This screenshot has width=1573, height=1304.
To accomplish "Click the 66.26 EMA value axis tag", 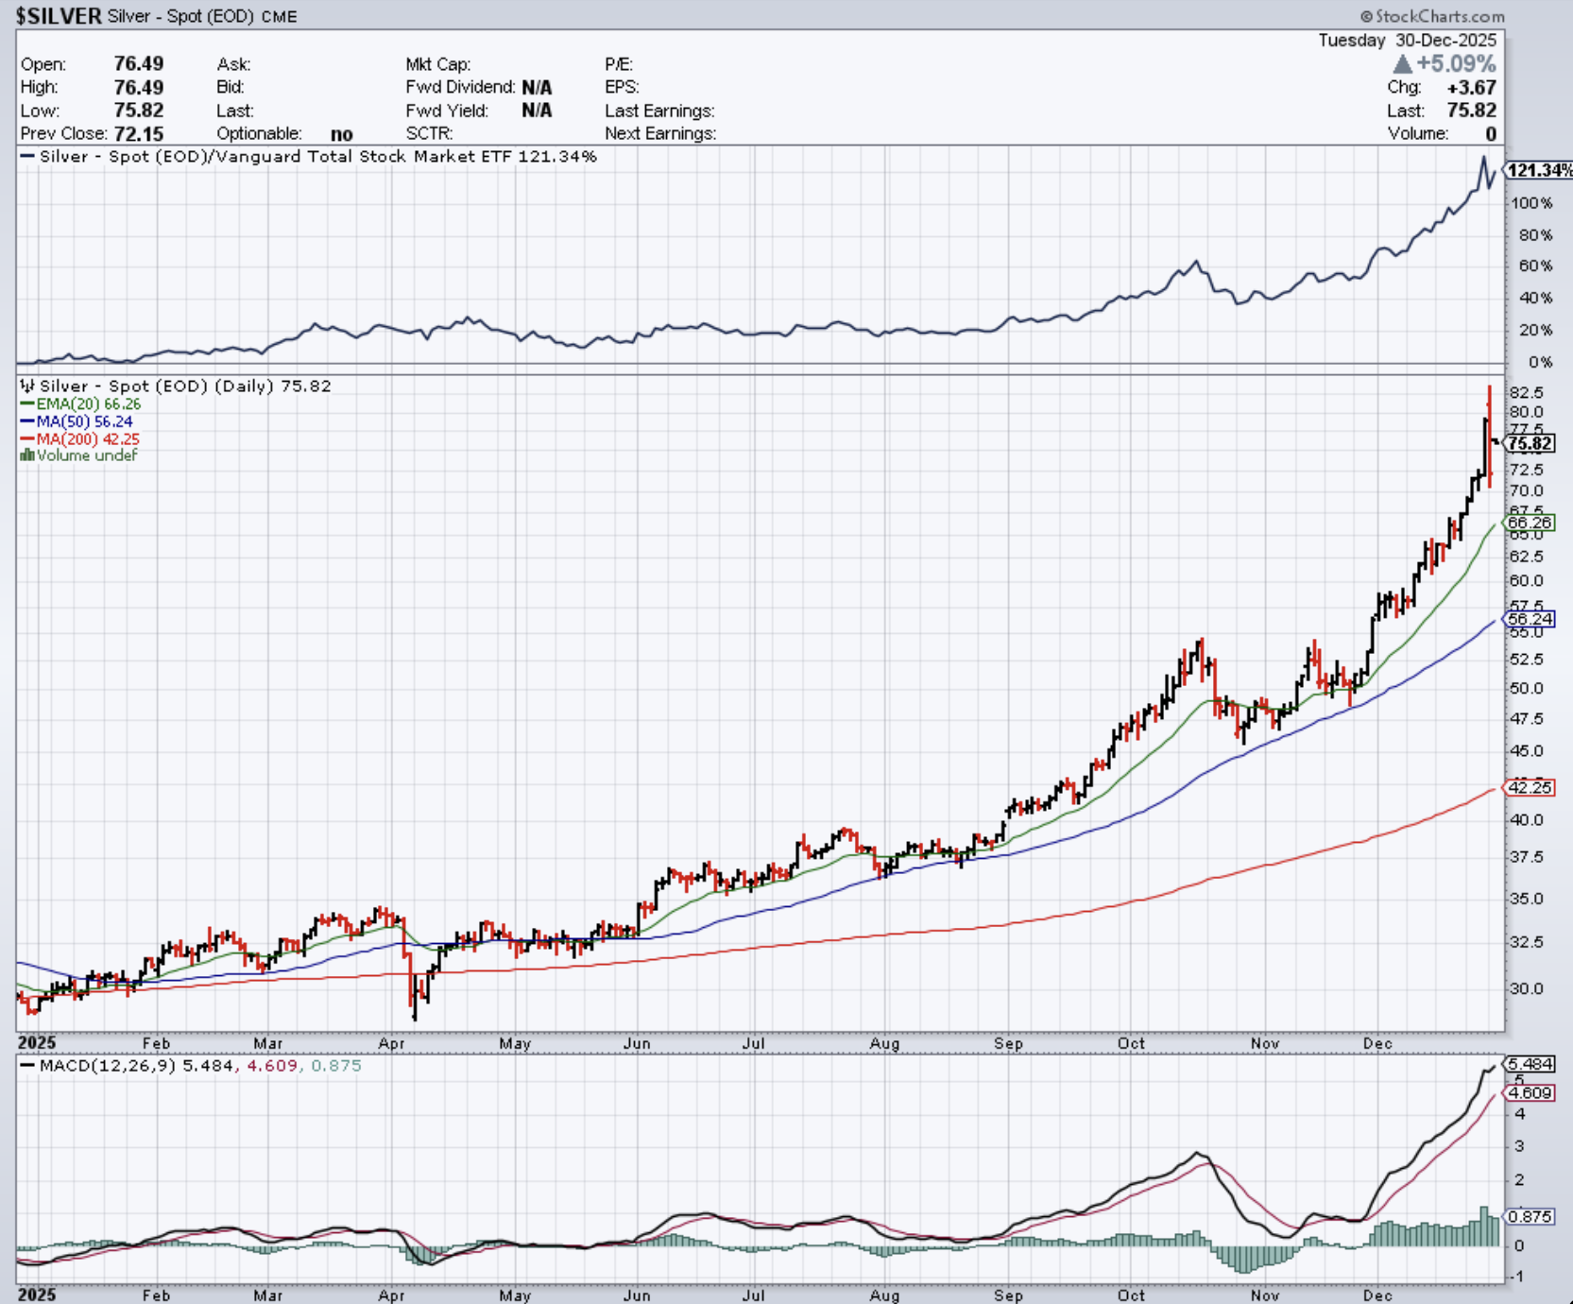I will [1530, 523].
